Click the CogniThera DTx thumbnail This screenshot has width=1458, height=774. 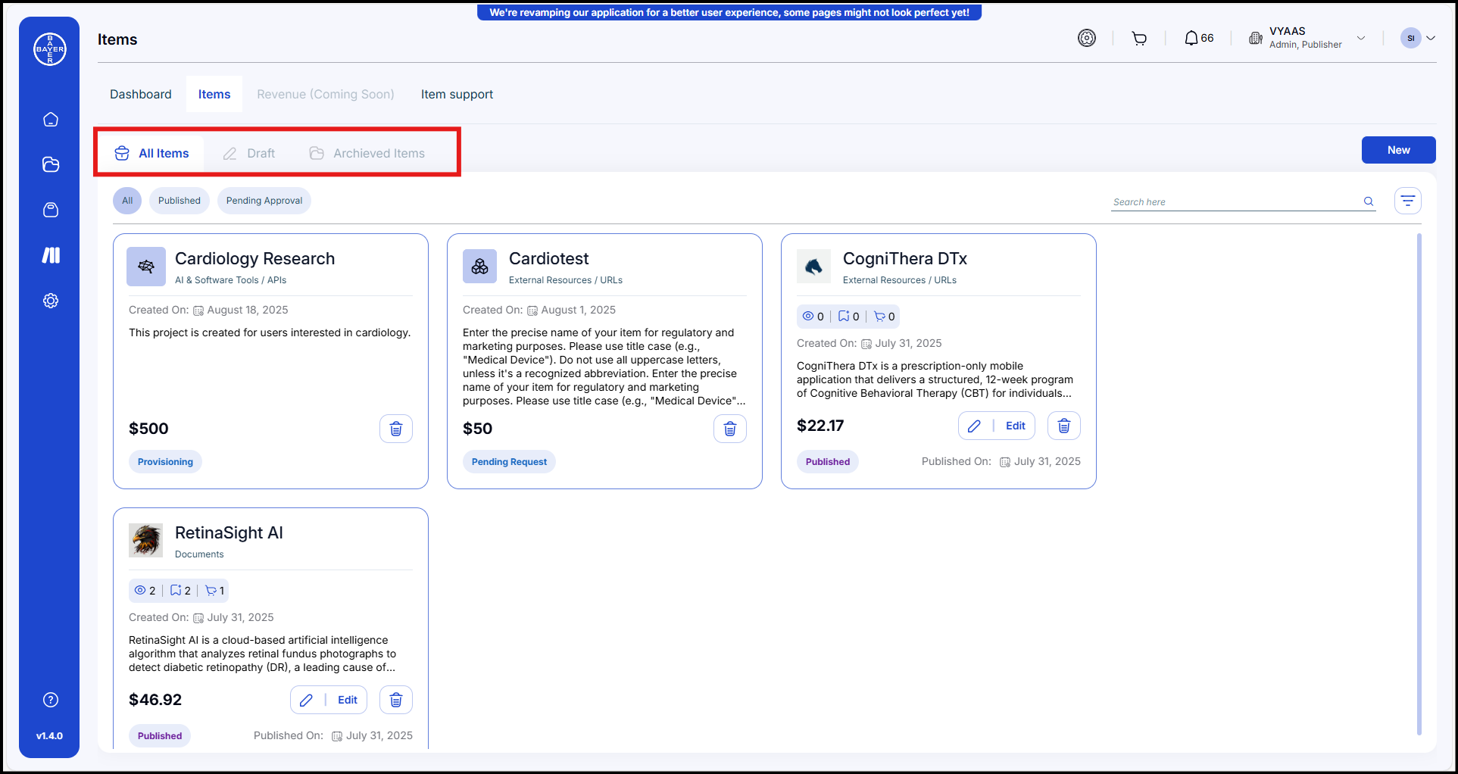[814, 267]
